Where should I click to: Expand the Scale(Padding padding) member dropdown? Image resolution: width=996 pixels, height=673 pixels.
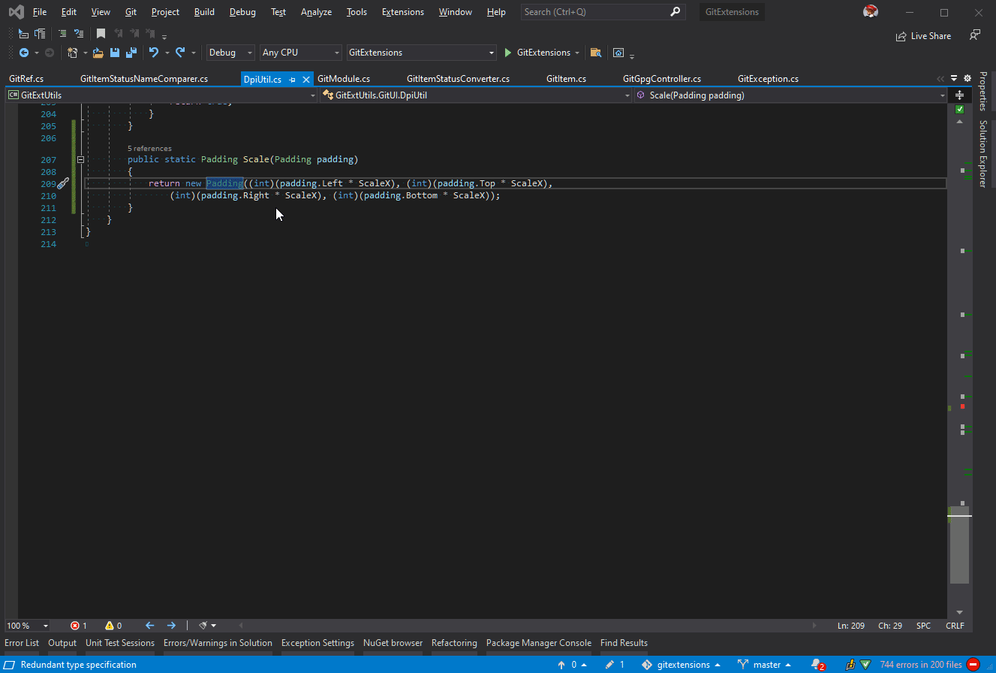pos(942,95)
